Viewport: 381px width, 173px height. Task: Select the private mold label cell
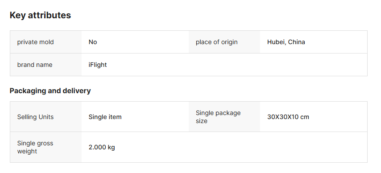click(46, 42)
